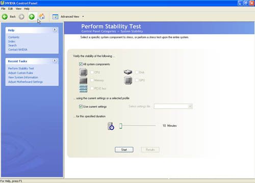Open the Advanced View dropdown arrow
The width and height of the screenshot is (255, 183).
coord(83,17)
